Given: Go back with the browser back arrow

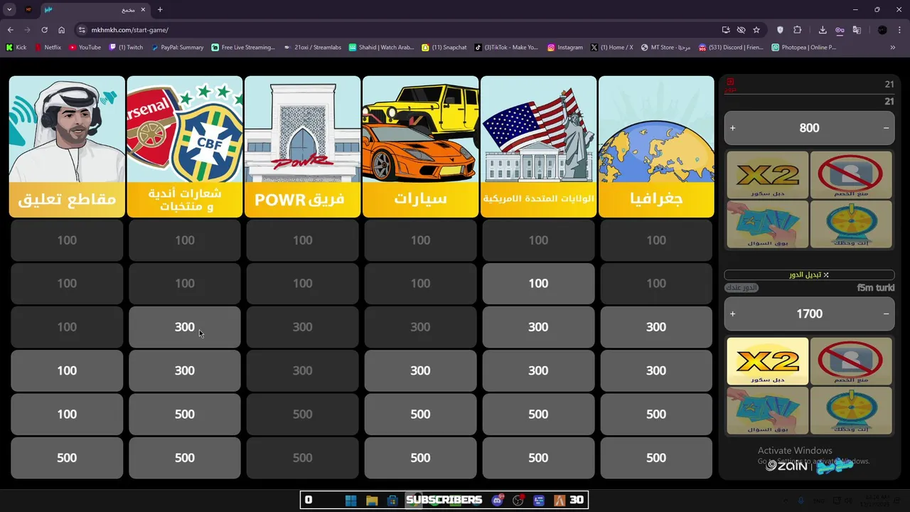Looking at the screenshot, I should point(10,30).
